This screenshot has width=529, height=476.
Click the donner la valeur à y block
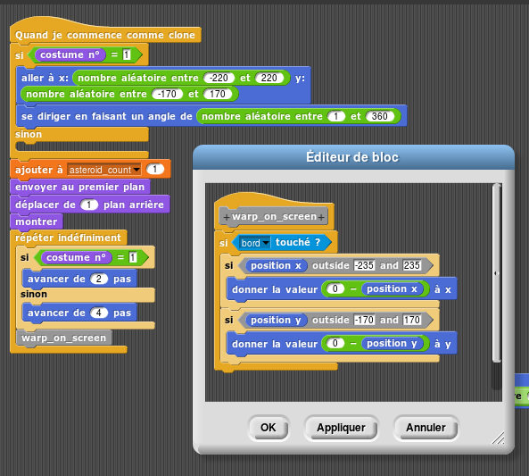tap(342, 344)
